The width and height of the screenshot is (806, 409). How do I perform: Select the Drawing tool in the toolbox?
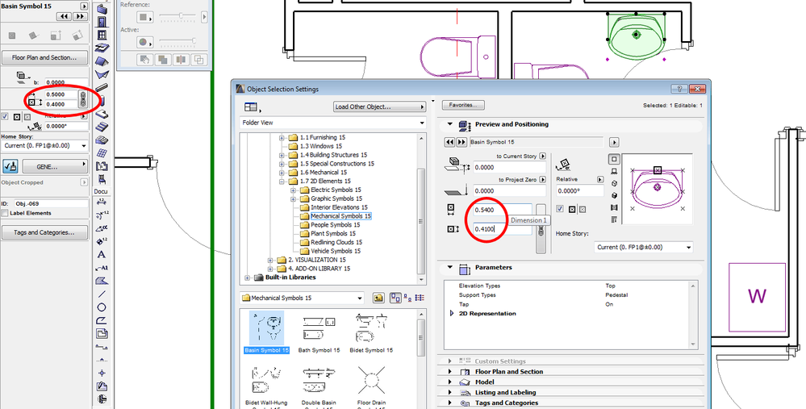[102, 334]
